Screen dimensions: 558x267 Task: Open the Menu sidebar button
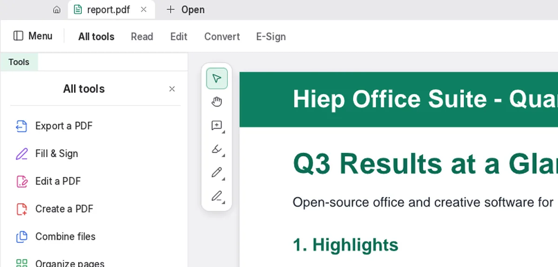tap(33, 36)
